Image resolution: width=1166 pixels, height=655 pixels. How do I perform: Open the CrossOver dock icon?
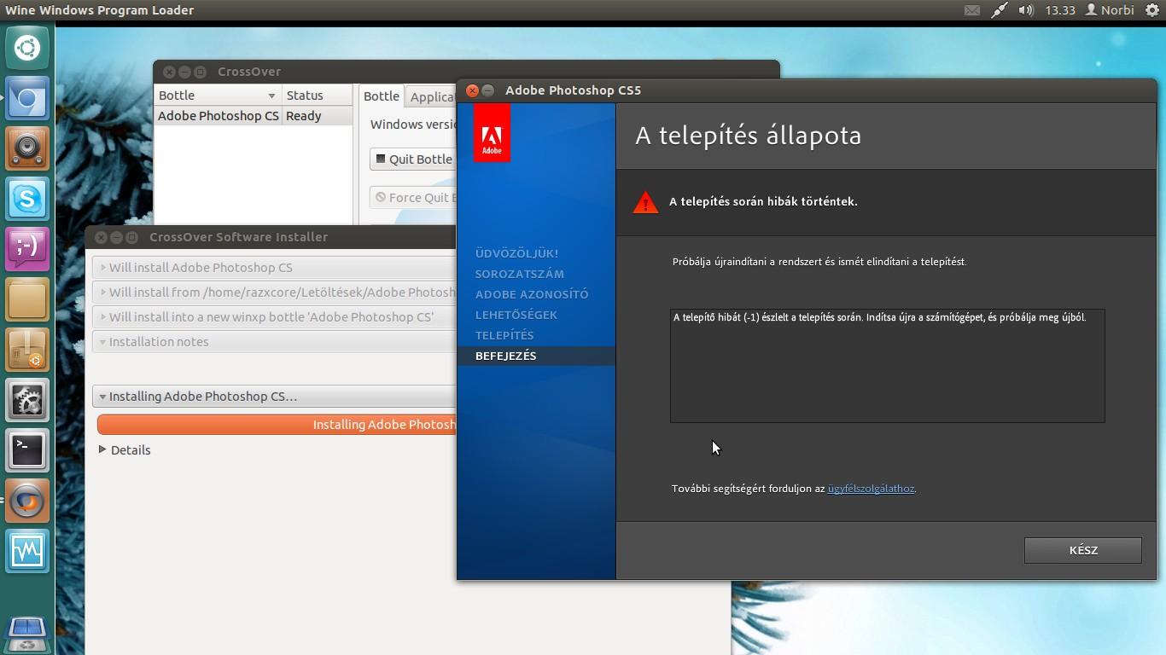[x=27, y=501]
